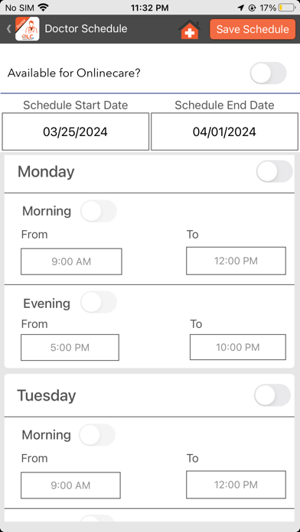Turn on the Monday toggle
Image resolution: width=300 pixels, height=532 pixels.
point(275,171)
